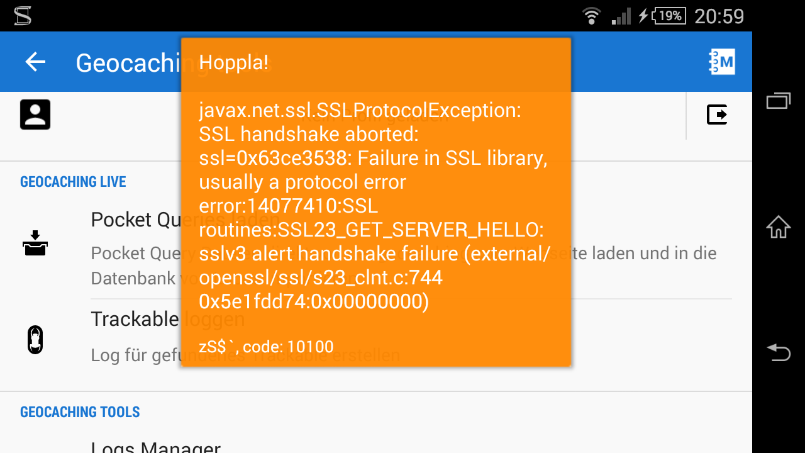
Task: Tap the SSL handshake error message text
Action: click(374, 206)
